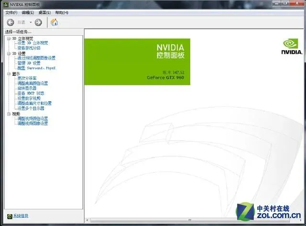The width and height of the screenshot is (306, 226).
Task: Minimize the NVIDIA control panel window
Action: [276, 3]
